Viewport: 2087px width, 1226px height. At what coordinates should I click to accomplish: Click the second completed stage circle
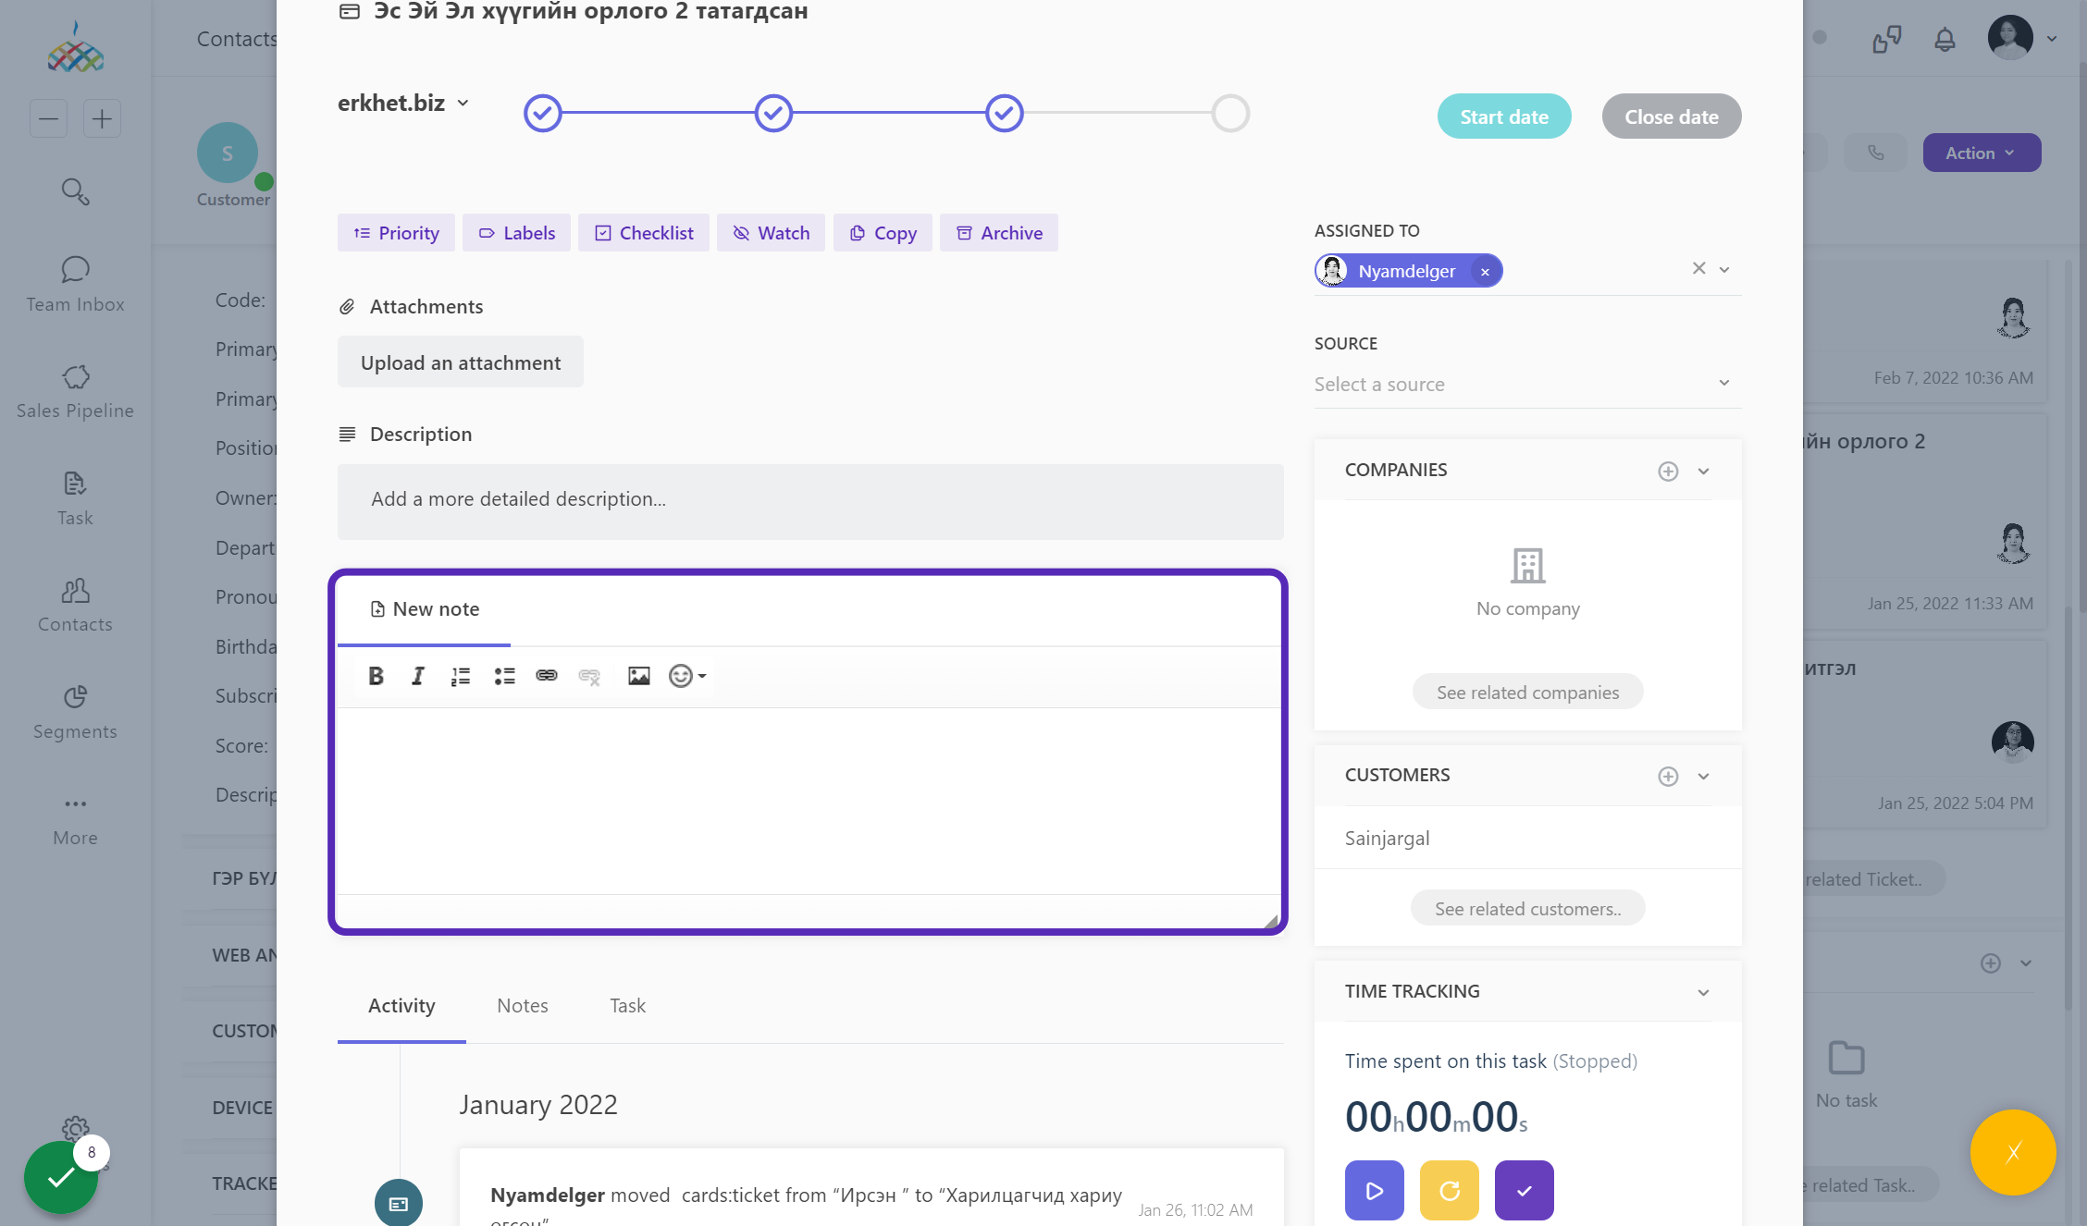[773, 113]
